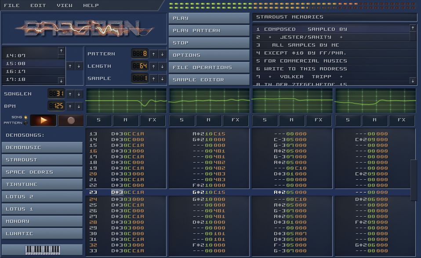
Task: Load the STARDUST demosong
Action: click(42, 160)
